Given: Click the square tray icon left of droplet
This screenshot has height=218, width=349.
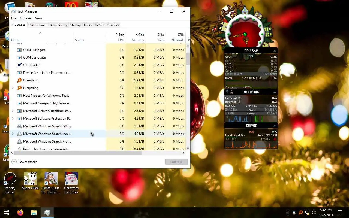Looking at the screenshot, I should [x=287, y=213].
